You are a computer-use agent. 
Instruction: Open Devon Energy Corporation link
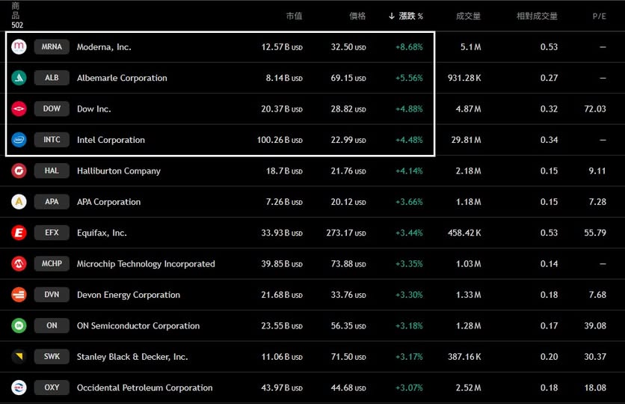tap(129, 295)
